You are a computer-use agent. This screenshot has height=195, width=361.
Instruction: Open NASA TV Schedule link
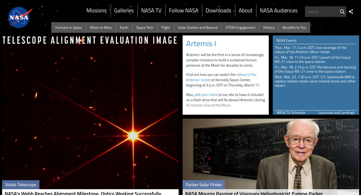pyautogui.click(x=291, y=113)
